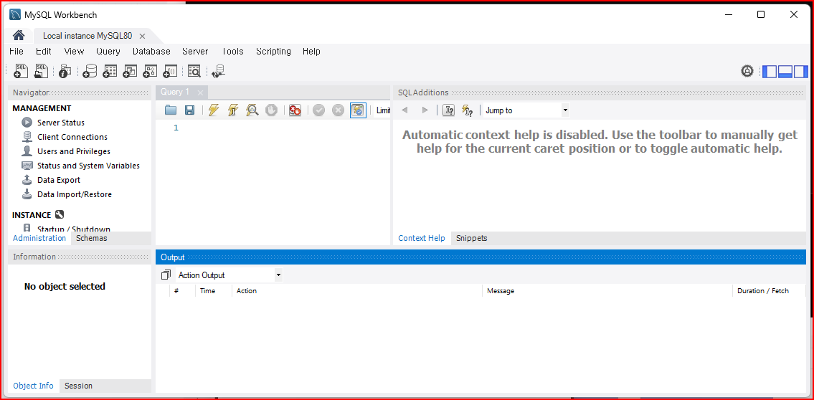Image resolution: width=814 pixels, height=400 pixels.
Task: Open the Database menu
Action: click(x=151, y=52)
